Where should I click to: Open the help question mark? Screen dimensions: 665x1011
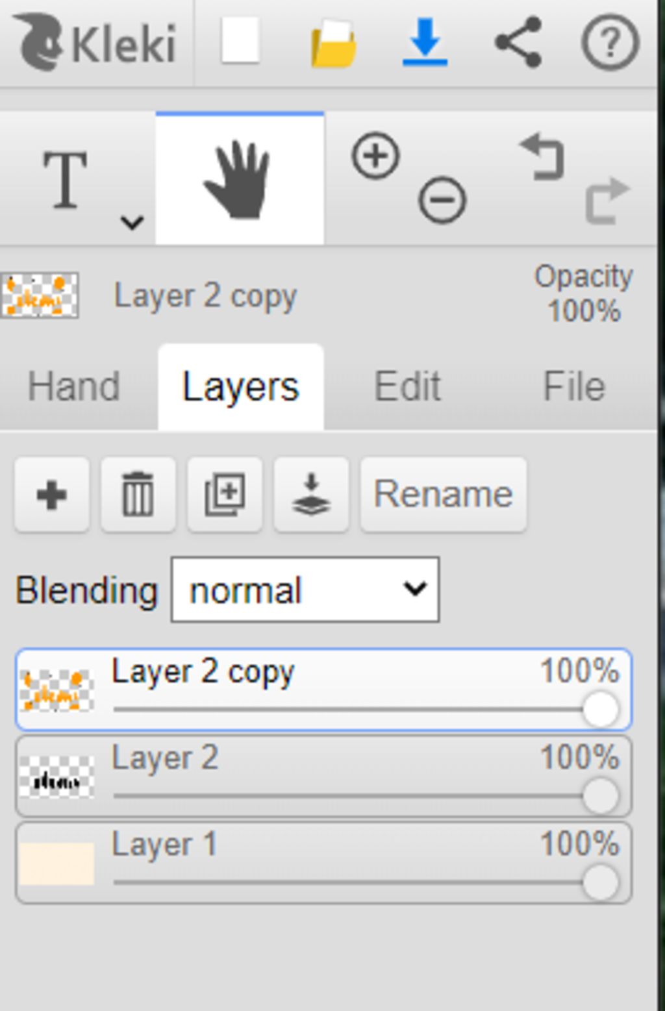[609, 43]
